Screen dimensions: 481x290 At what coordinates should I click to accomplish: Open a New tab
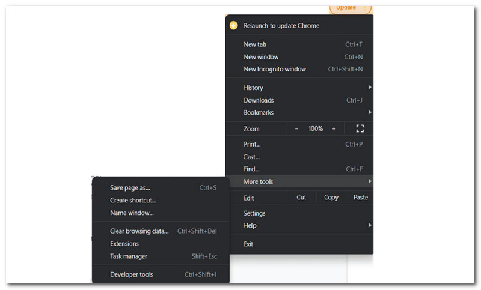(x=255, y=44)
